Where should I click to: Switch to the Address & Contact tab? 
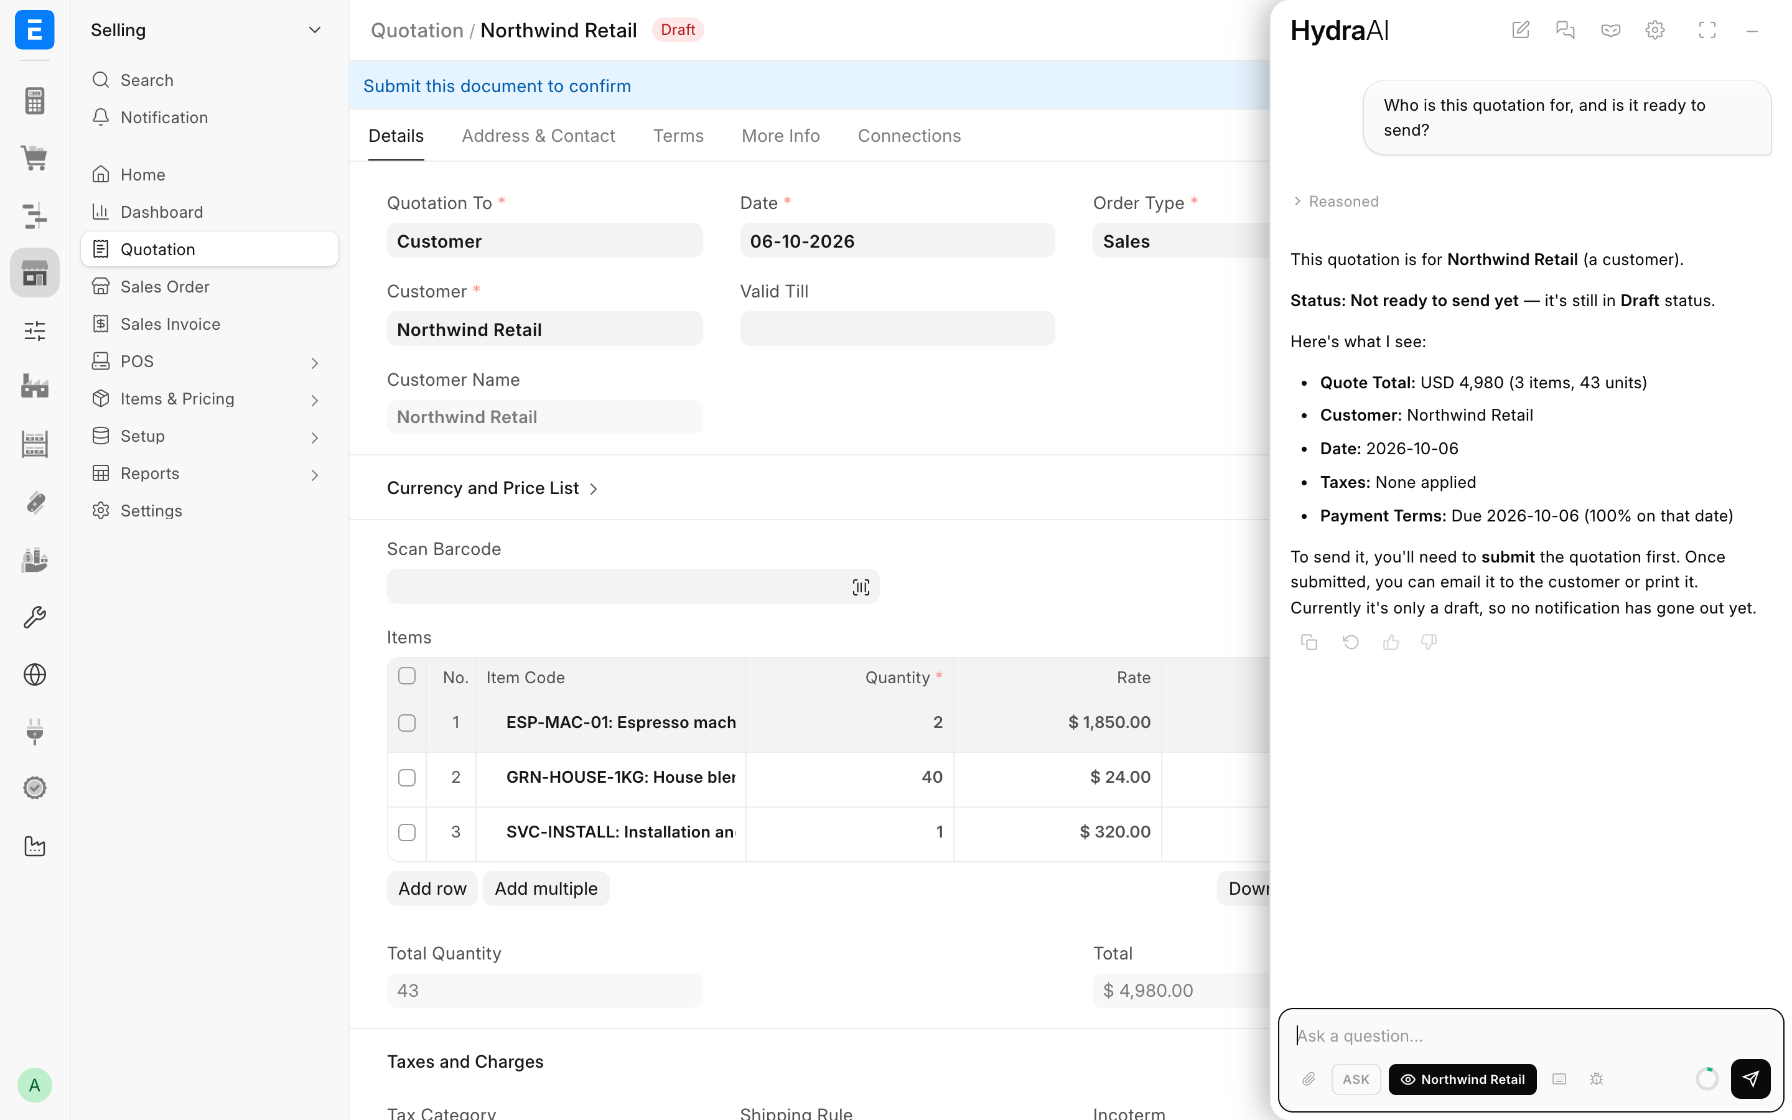click(538, 136)
